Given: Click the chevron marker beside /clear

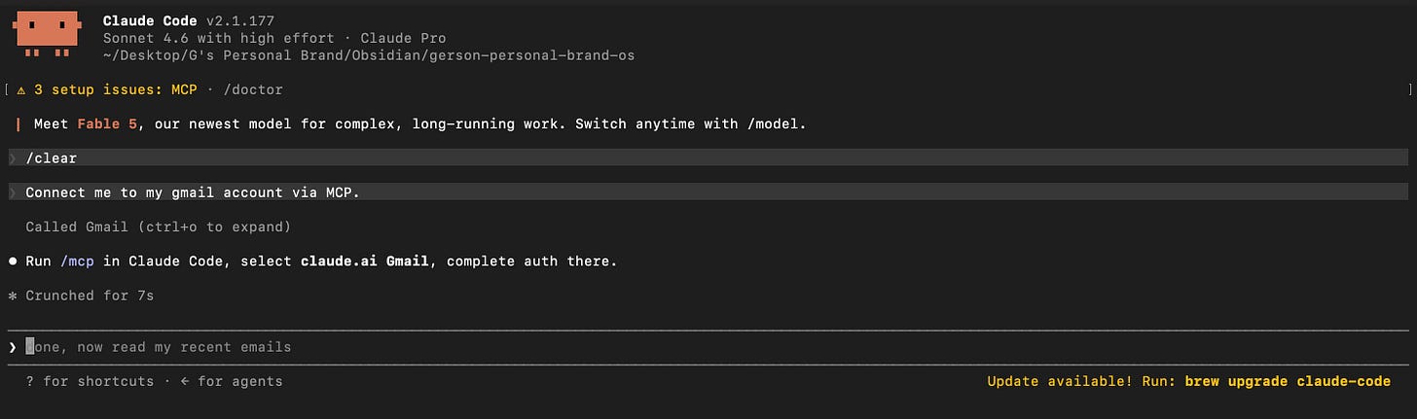Looking at the screenshot, I should [x=13, y=157].
